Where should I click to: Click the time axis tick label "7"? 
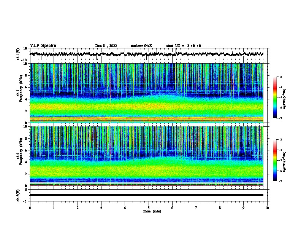pos(196,208)
